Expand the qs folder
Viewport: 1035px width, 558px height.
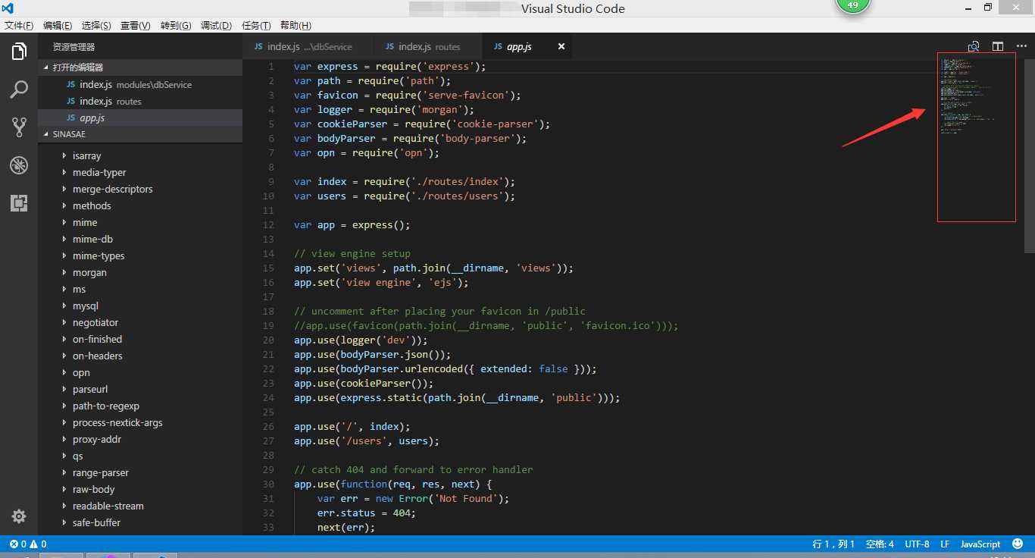140,456
